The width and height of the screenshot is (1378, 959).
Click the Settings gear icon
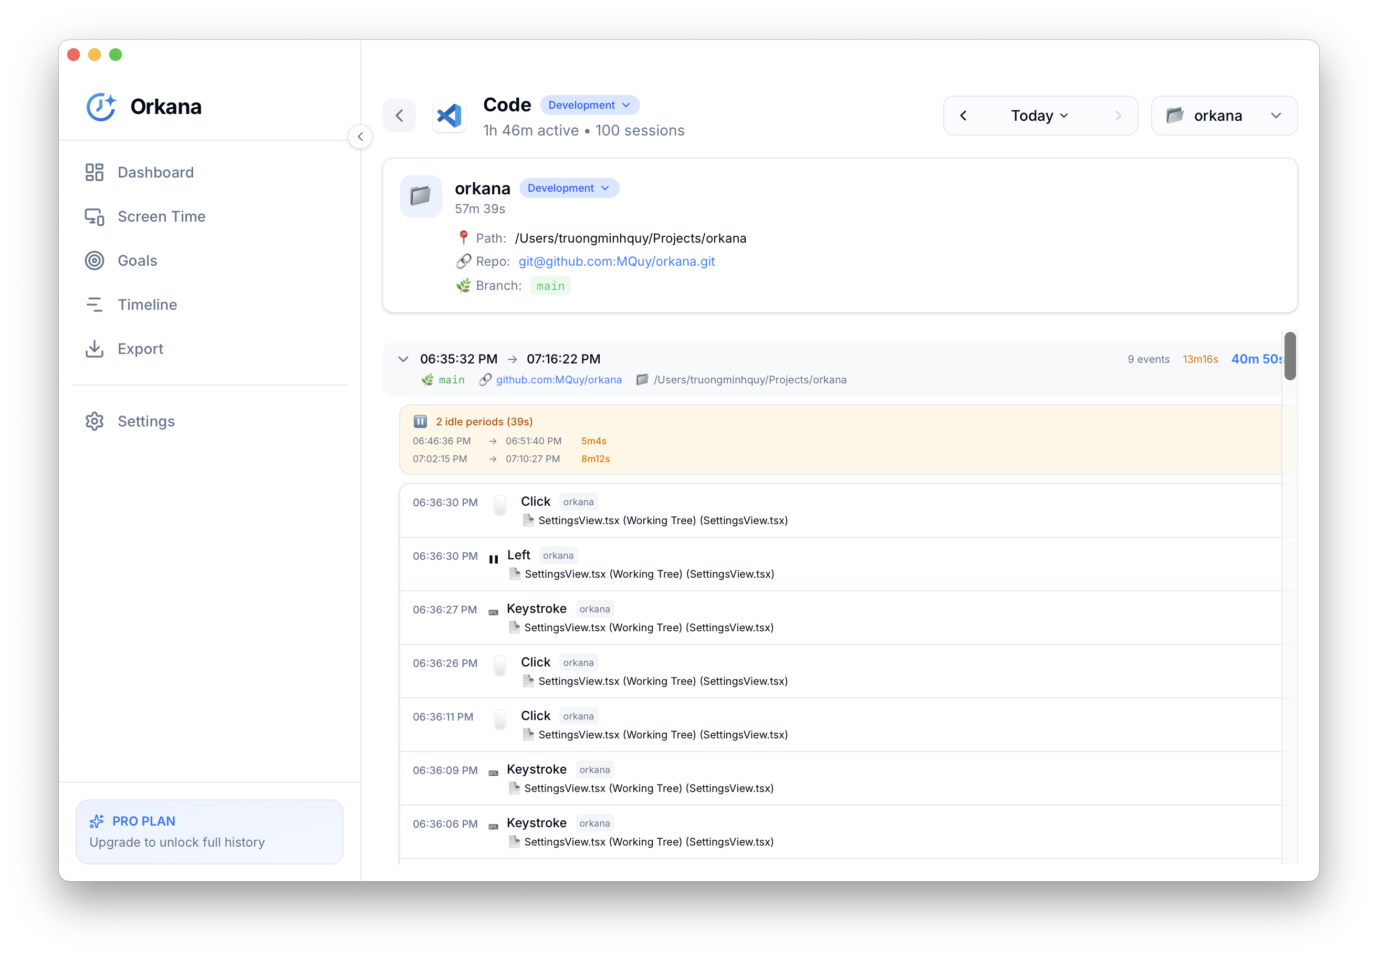[94, 421]
